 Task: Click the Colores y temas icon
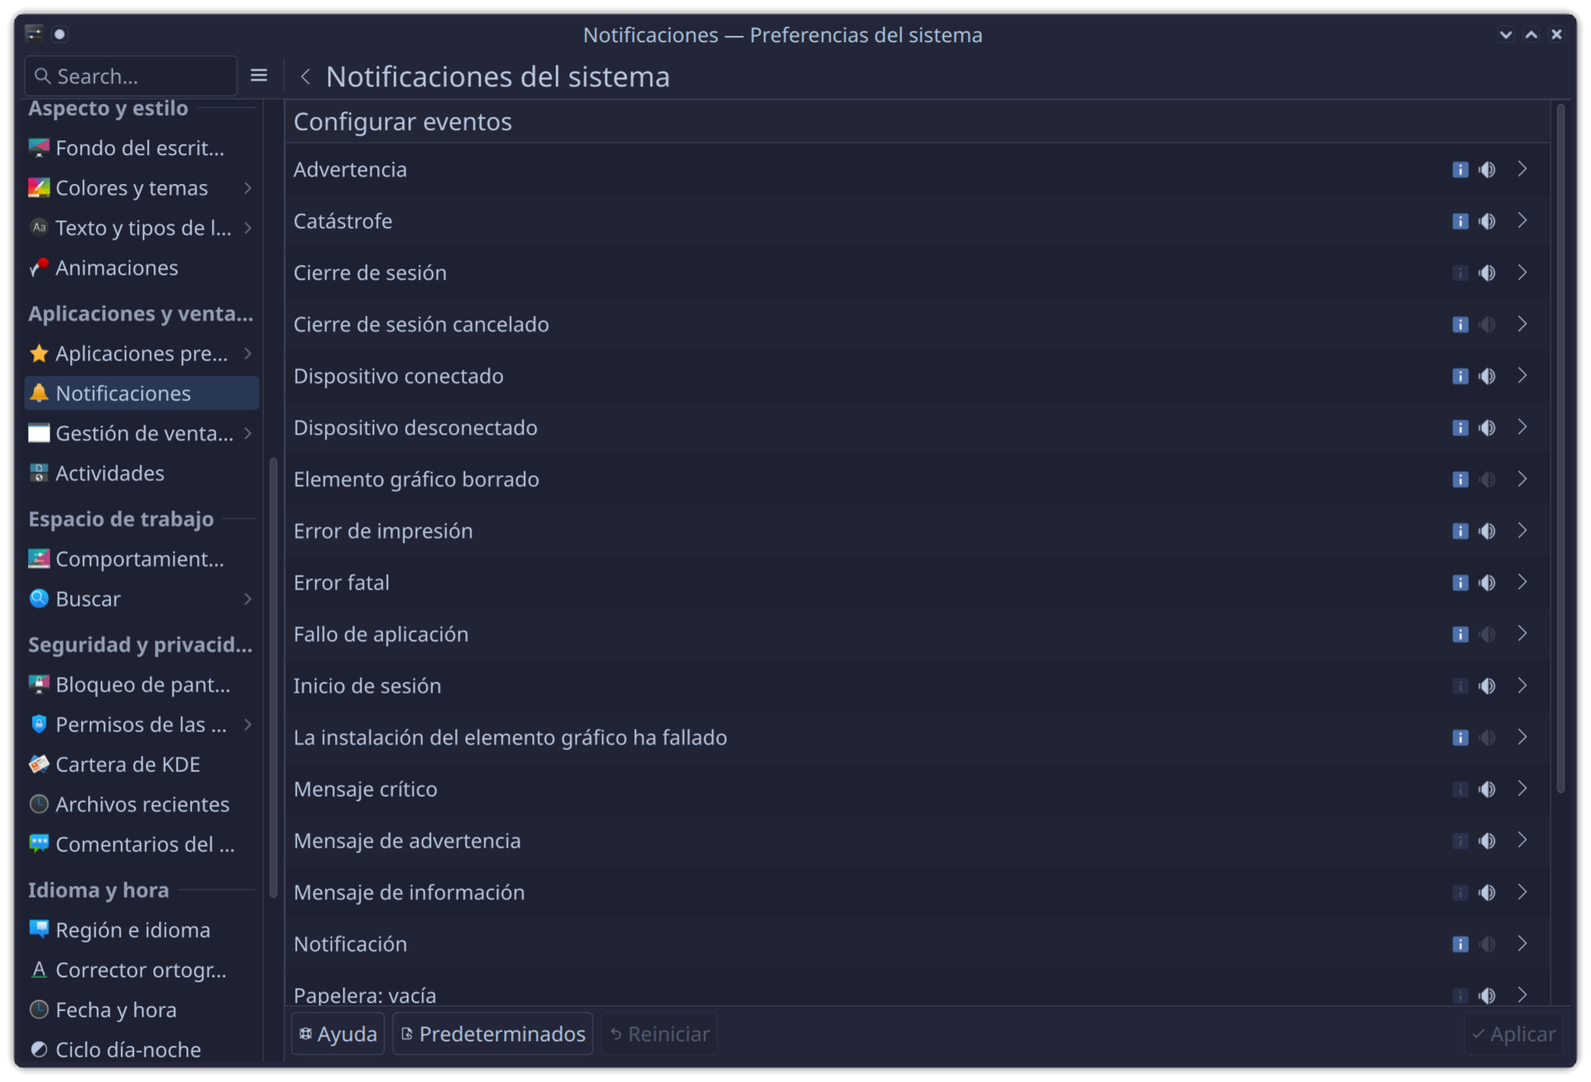point(38,188)
